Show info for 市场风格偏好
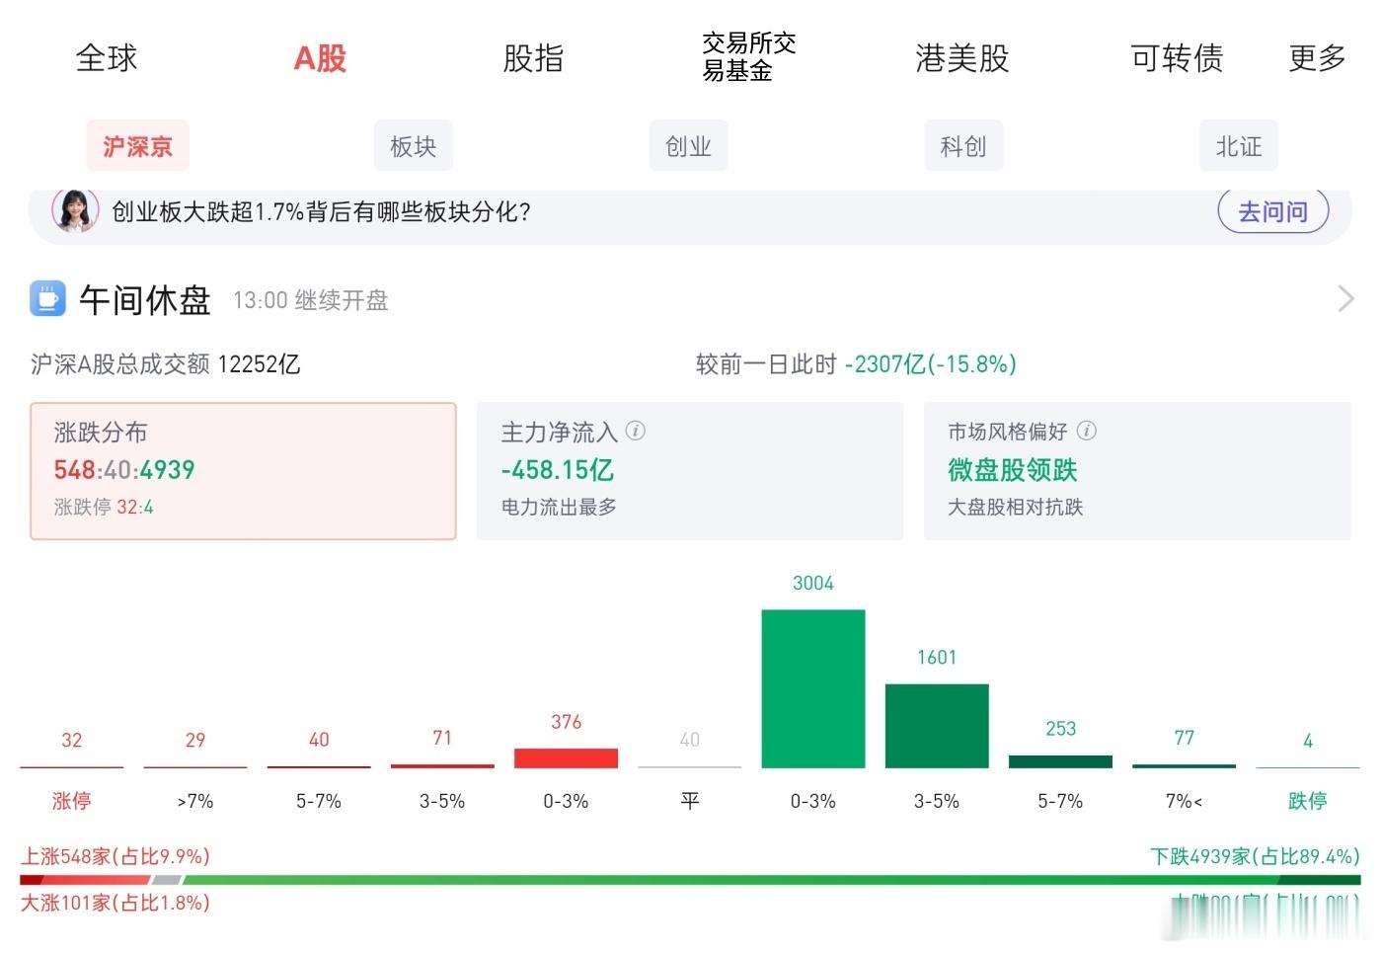 [x=1087, y=431]
